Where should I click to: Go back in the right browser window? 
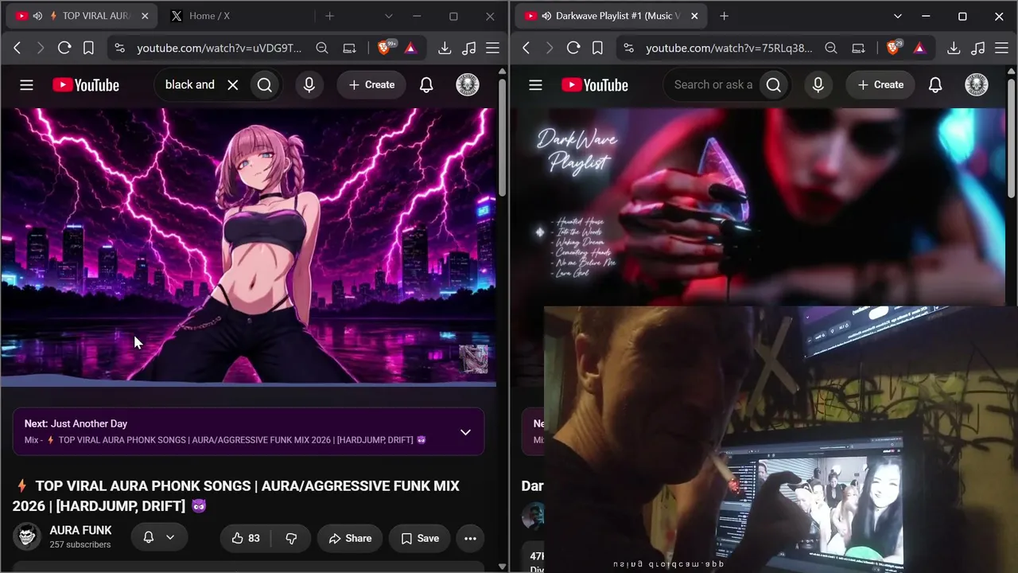[526, 48]
